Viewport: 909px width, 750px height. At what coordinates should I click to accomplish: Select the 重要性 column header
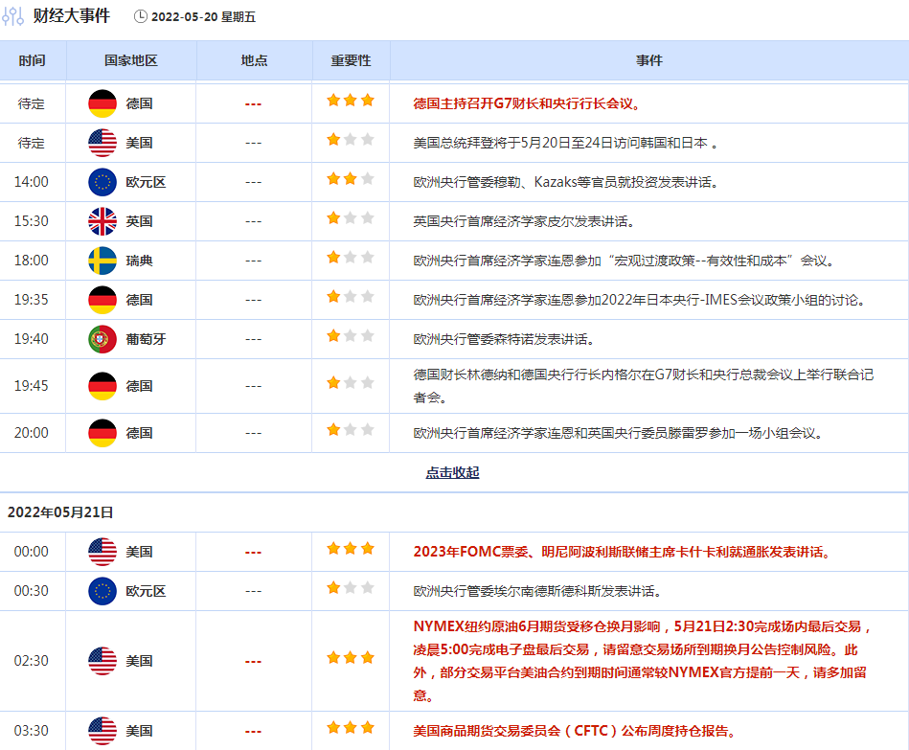point(351,60)
